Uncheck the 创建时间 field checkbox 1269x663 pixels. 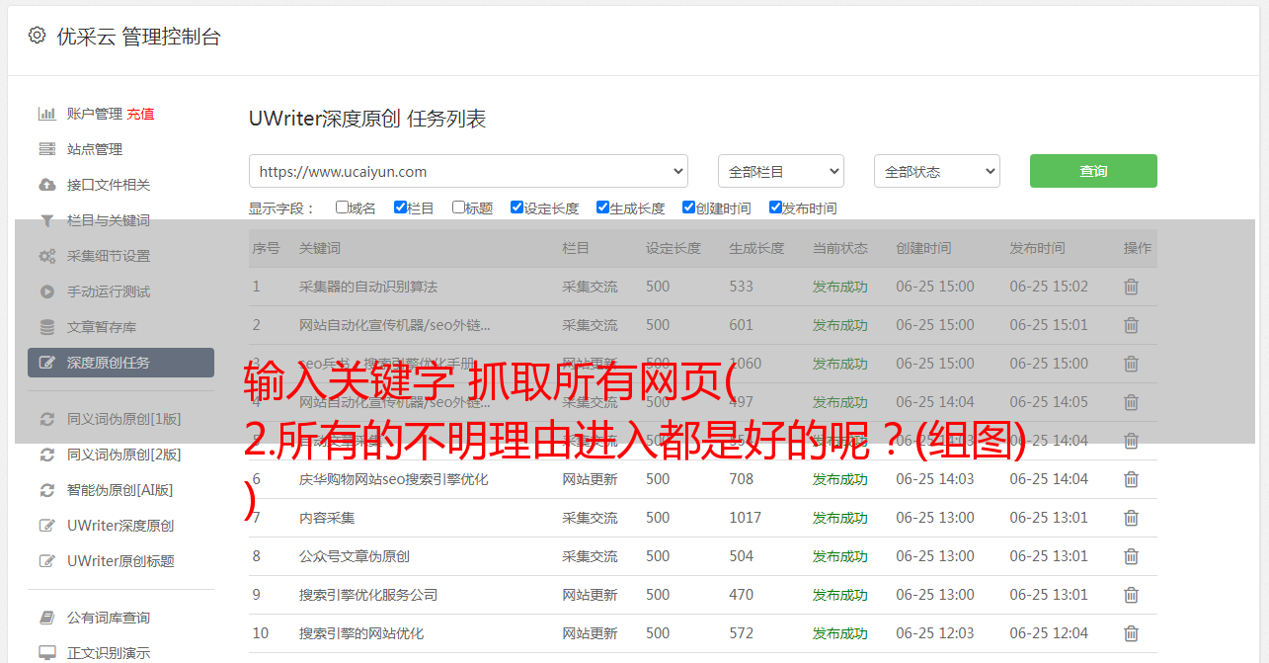point(688,207)
